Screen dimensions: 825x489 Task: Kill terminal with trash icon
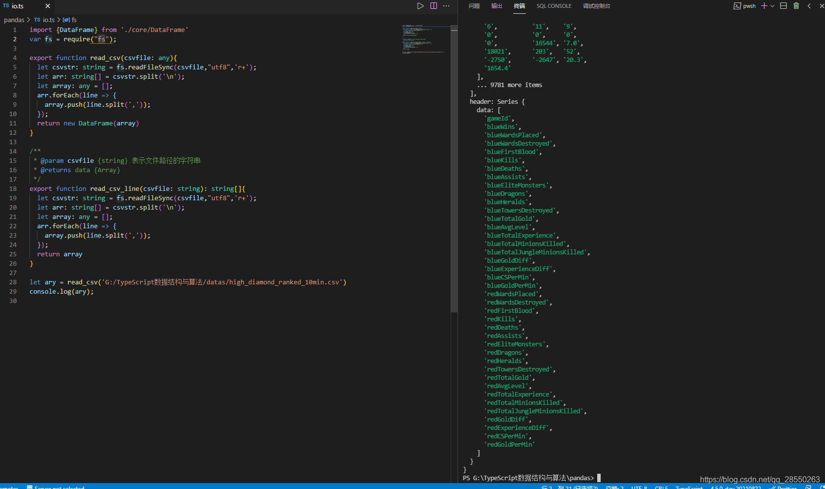coord(796,6)
